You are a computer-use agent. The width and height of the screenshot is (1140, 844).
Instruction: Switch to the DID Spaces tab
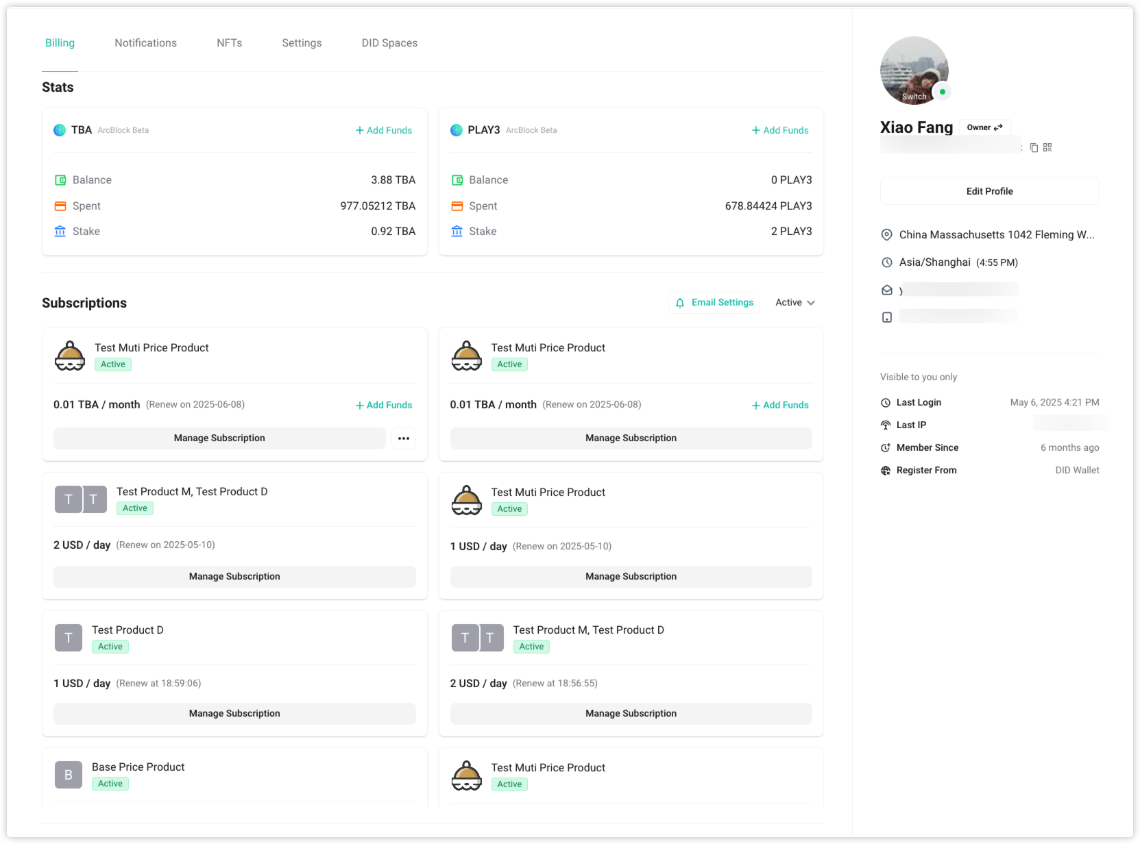click(x=389, y=43)
